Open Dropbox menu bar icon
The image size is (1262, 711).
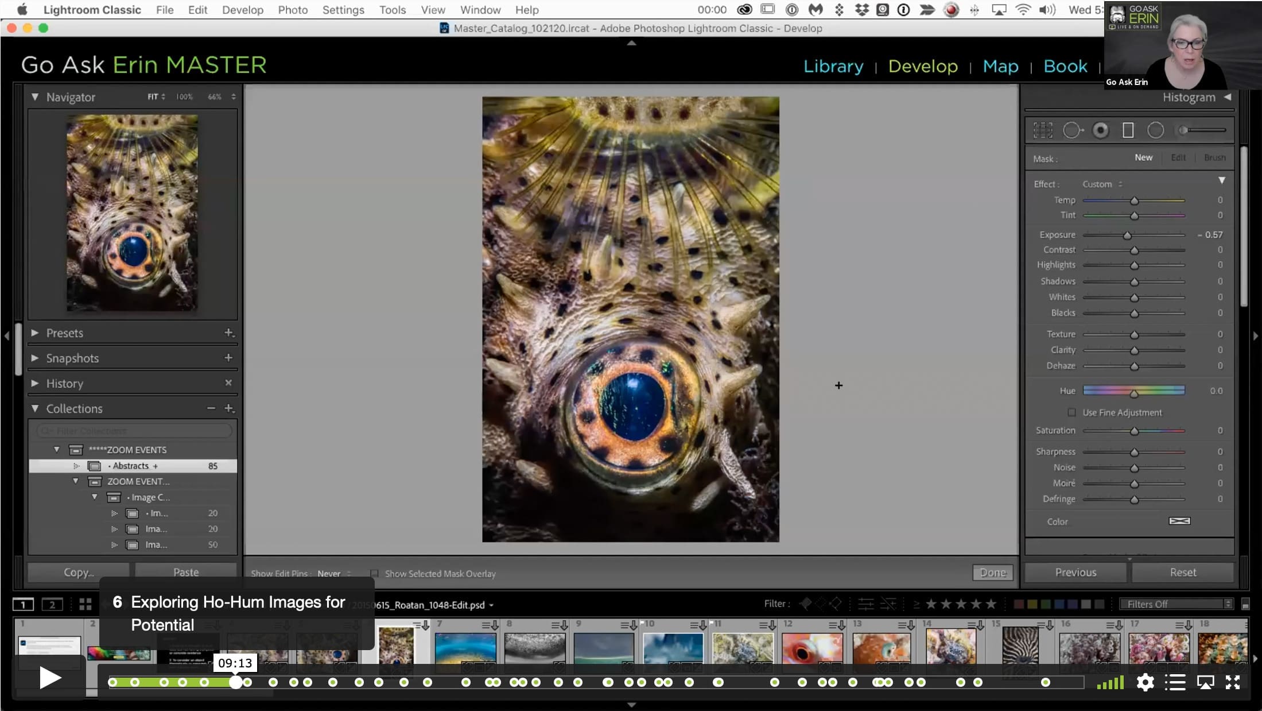861,10
